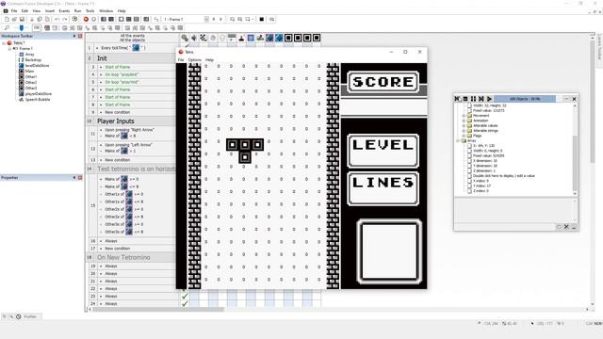Click the Copy toolbar icon
Image resolution: width=603 pixels, height=339 pixels.
(40, 19)
